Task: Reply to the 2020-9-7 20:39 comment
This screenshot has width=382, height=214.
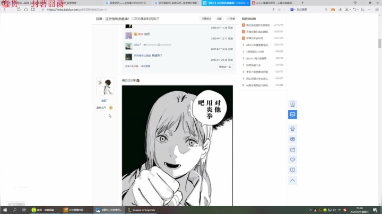Action: [x=230, y=60]
